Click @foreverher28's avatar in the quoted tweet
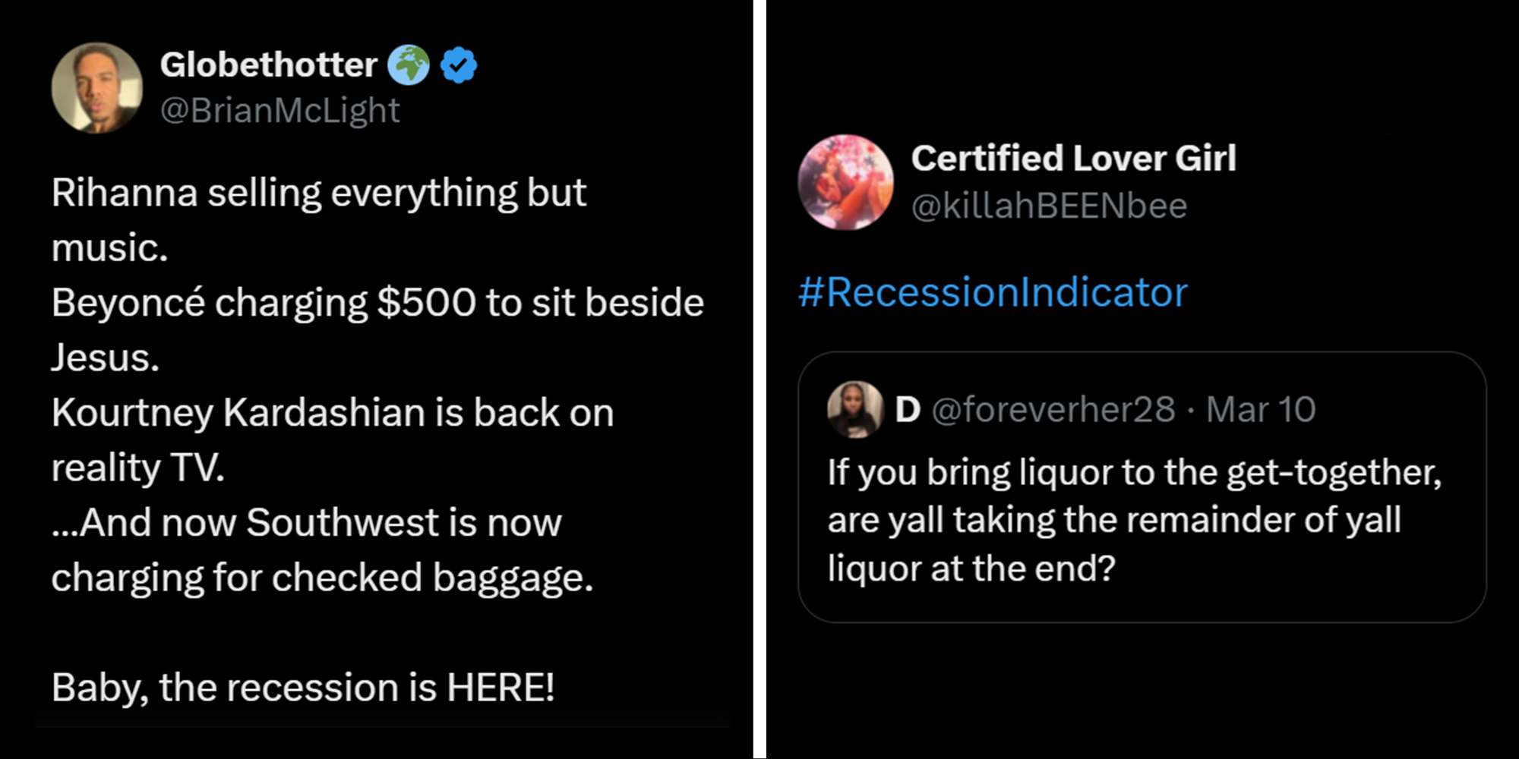Image resolution: width=1519 pixels, height=759 pixels. coord(854,411)
